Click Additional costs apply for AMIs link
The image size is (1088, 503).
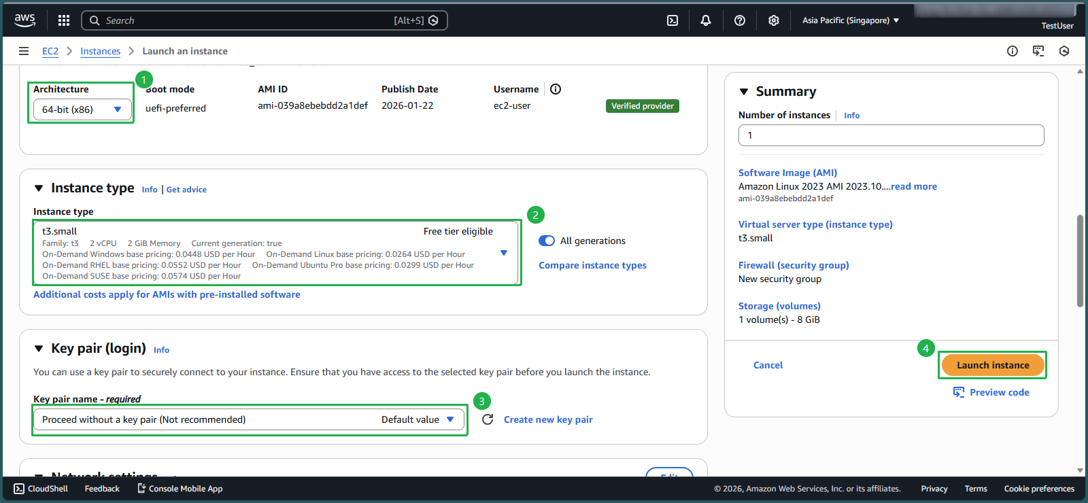(x=167, y=294)
